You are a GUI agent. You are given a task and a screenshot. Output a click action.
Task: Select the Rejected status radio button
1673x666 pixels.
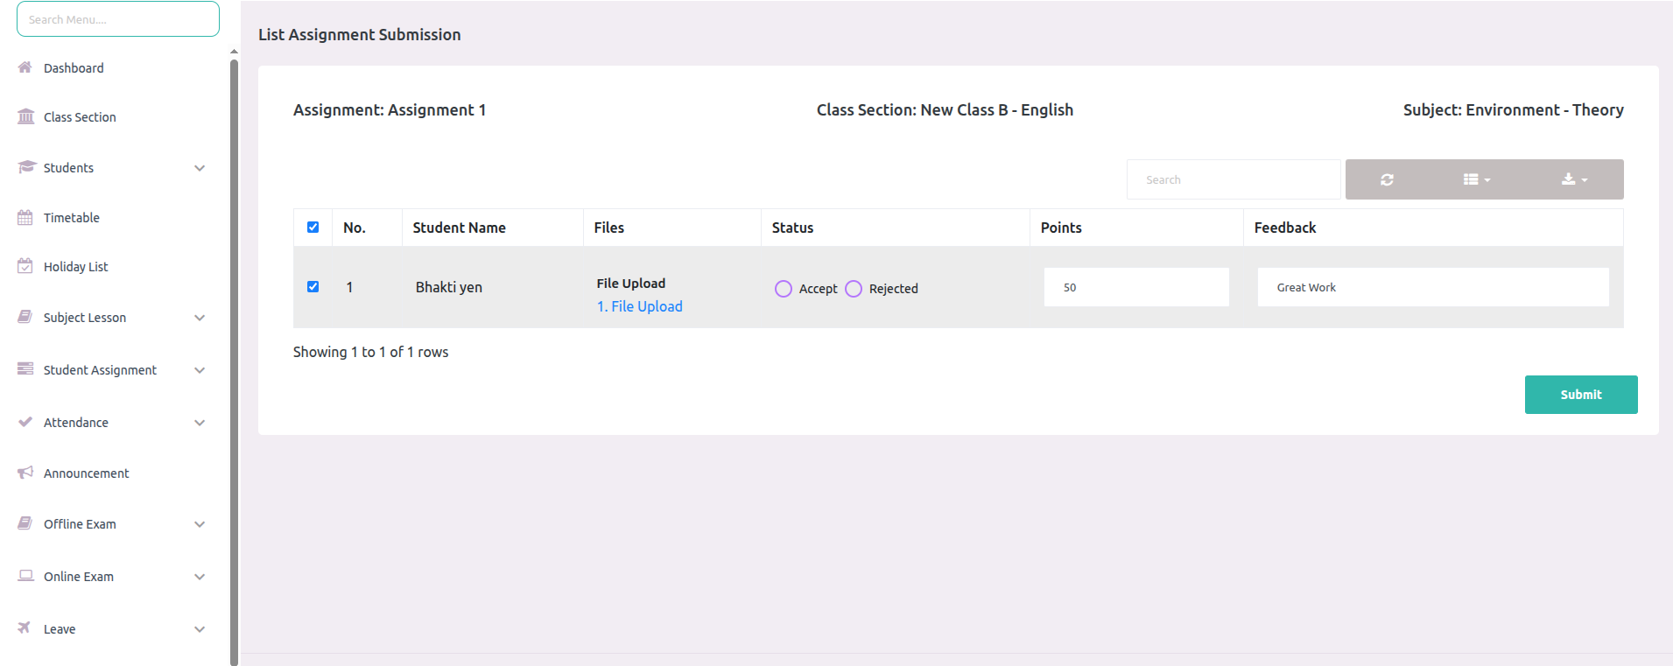tap(854, 289)
